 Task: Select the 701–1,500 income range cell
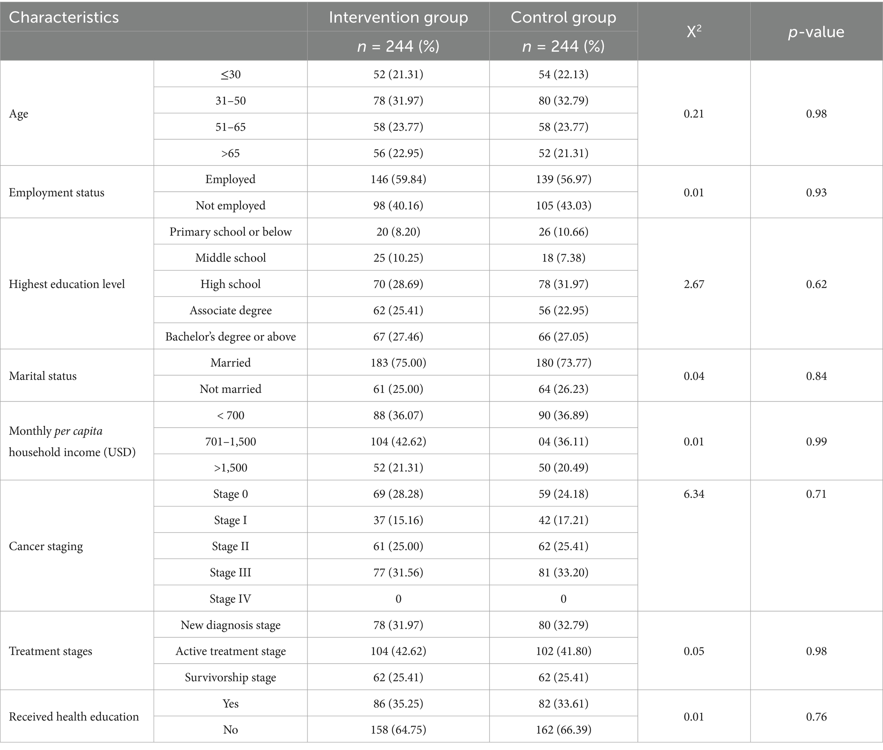pyautogui.click(x=231, y=441)
